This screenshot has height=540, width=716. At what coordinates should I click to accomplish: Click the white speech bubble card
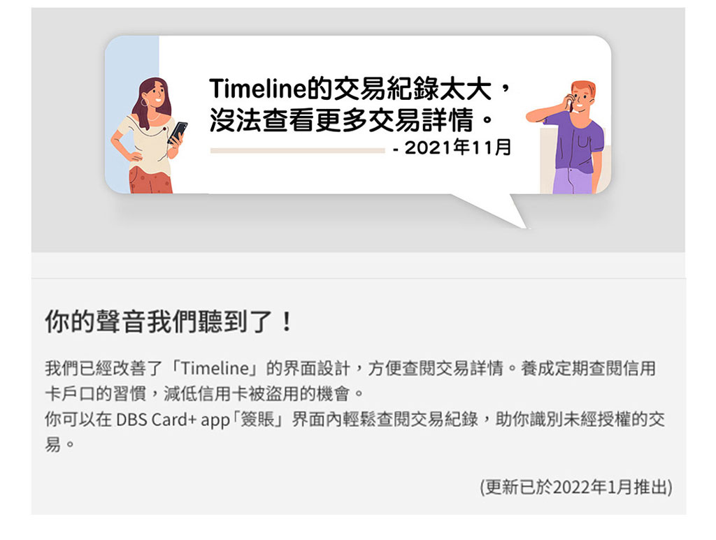(x=358, y=115)
